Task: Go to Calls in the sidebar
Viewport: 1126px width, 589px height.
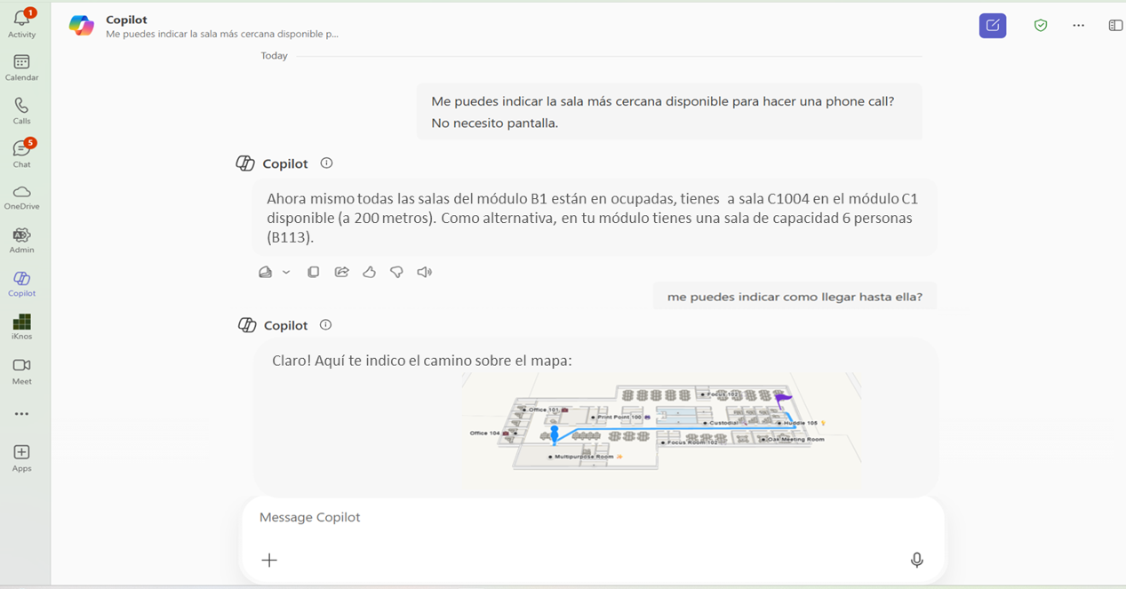Action: [21, 110]
